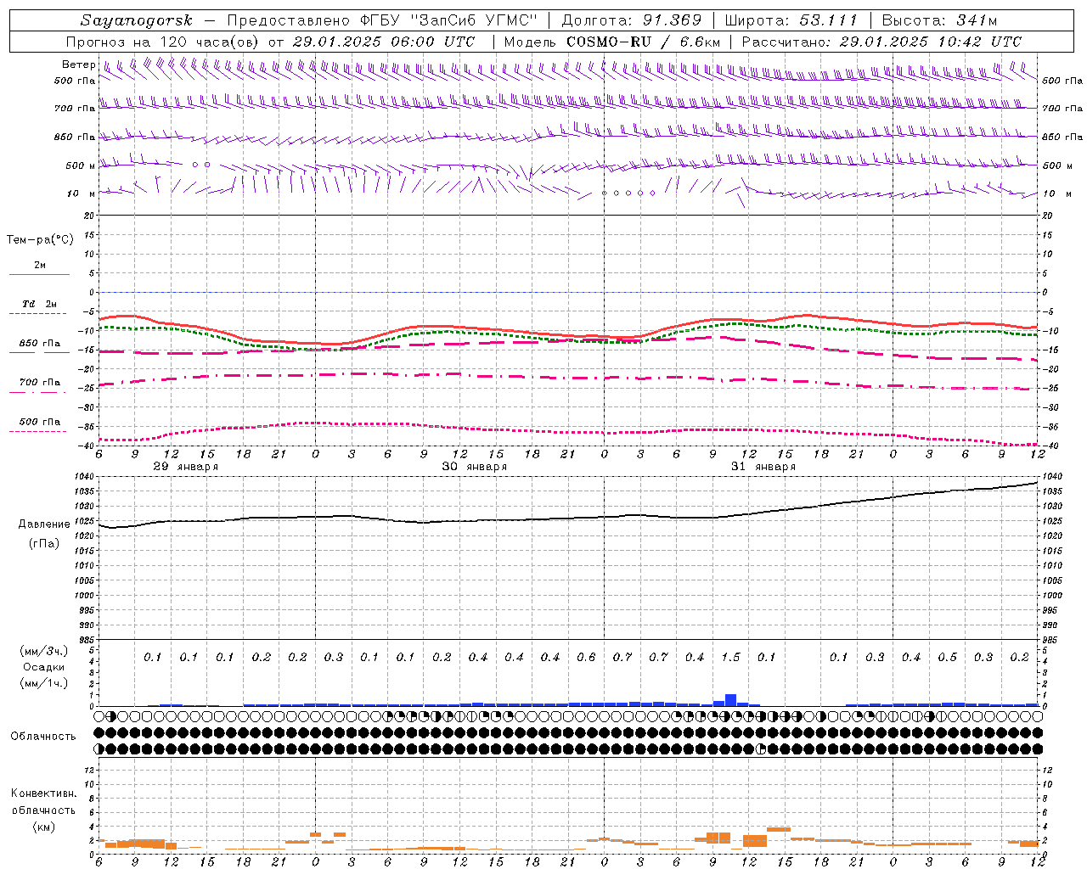Click the 'Облачность' cloud cover label
This screenshot has width=1087, height=869.
click(x=43, y=736)
